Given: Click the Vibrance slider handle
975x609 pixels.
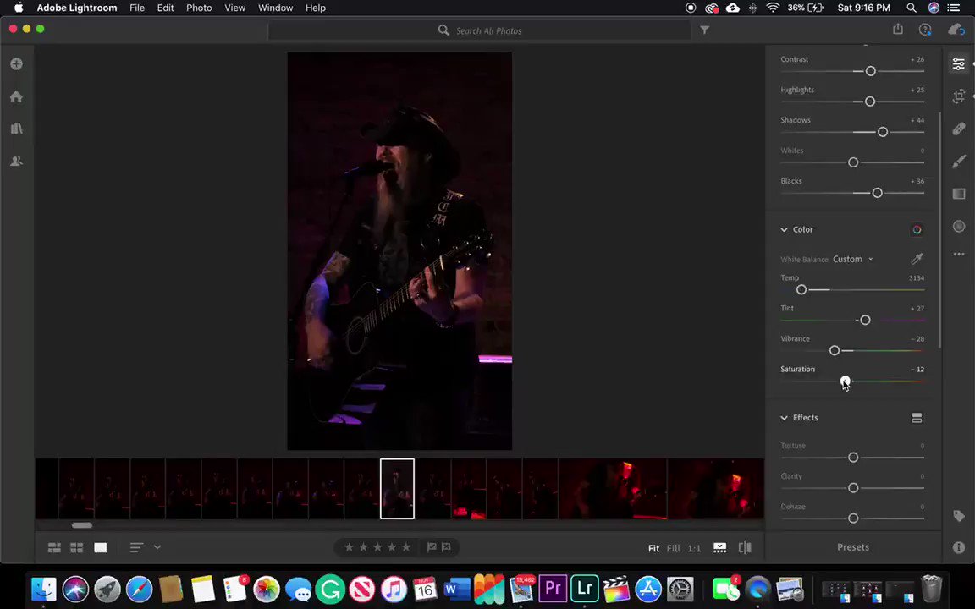Looking at the screenshot, I should click(x=835, y=350).
